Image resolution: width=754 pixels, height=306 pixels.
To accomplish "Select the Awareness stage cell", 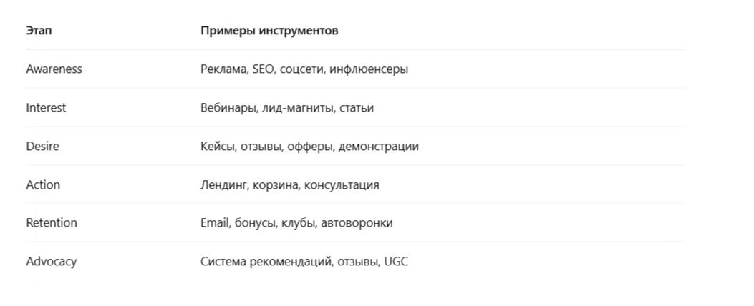I will click(x=54, y=69).
